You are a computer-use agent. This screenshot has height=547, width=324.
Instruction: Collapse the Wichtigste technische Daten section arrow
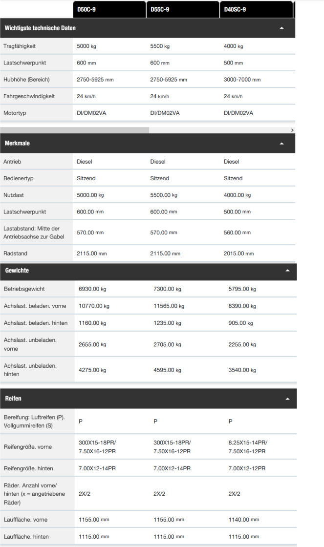click(x=282, y=28)
